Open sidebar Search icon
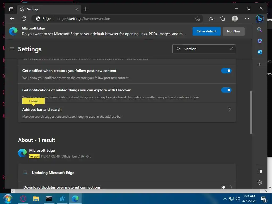Viewport: 272px width, 204px height. coord(260,29)
